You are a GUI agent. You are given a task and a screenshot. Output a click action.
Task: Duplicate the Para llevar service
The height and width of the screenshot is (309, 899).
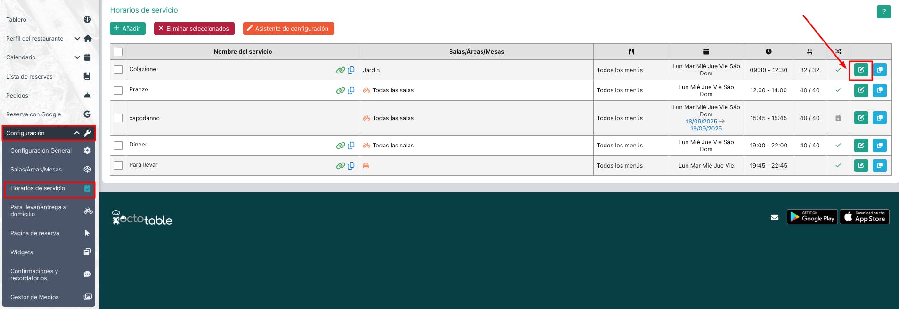click(879, 165)
